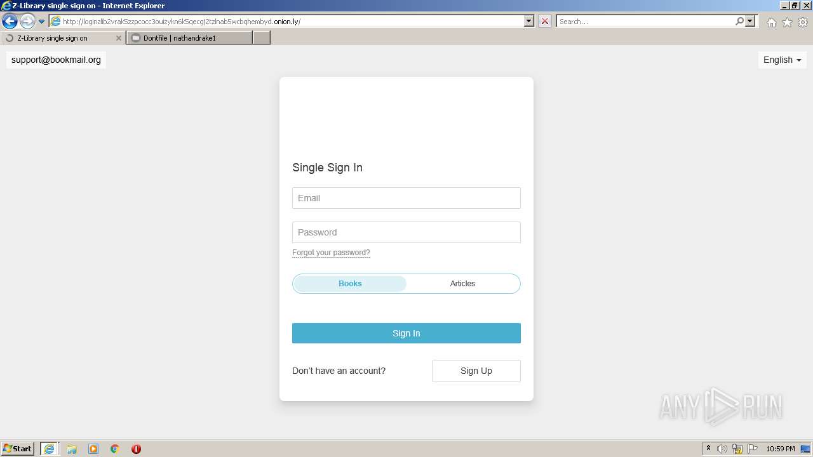Open the Home page icon
Viewport: 813px width, 457px height.
[x=771, y=22]
